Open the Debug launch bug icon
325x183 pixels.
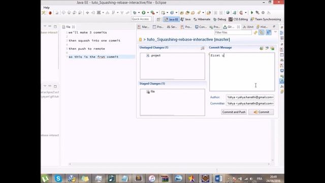[135, 13]
